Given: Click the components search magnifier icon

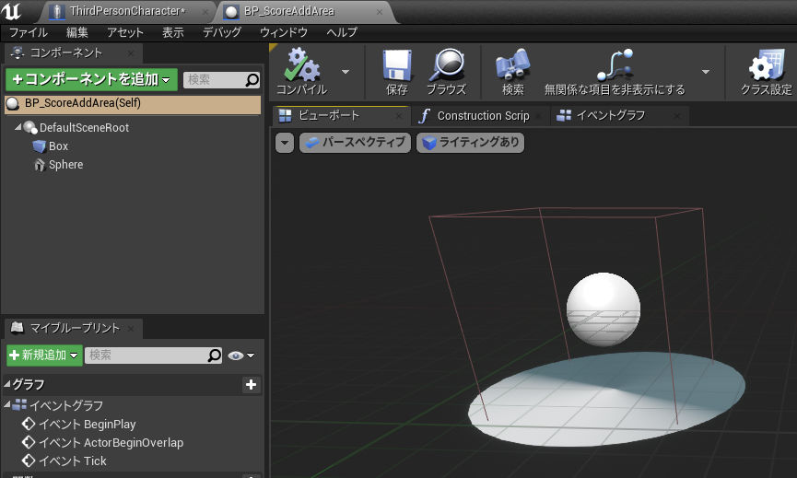Looking at the screenshot, I should (x=252, y=80).
